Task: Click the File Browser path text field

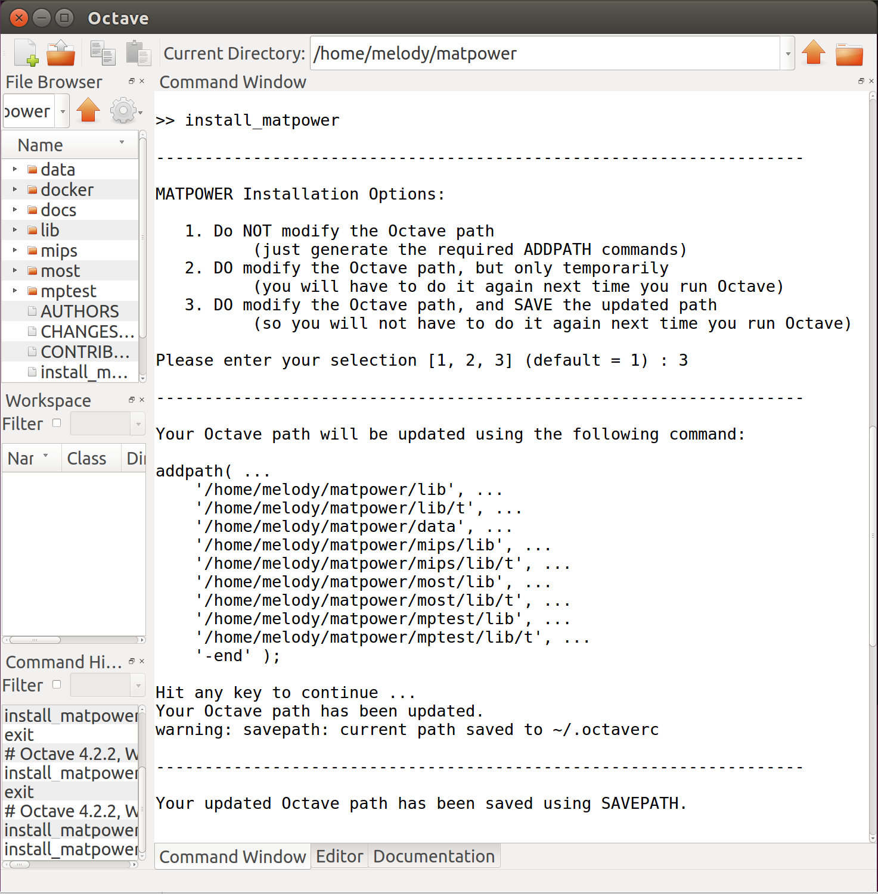Action: tap(29, 111)
